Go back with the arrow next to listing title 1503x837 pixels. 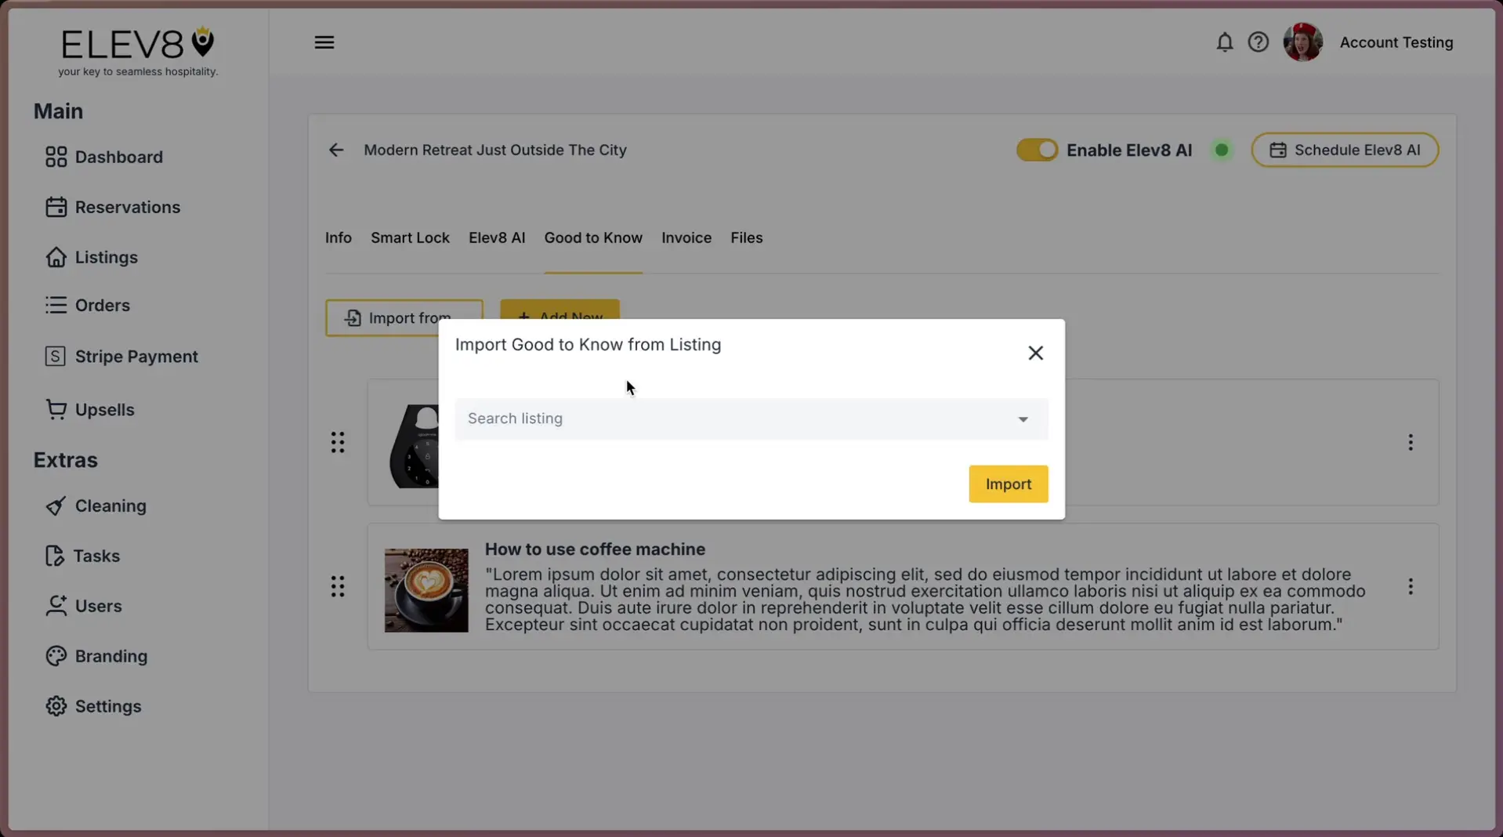336,150
